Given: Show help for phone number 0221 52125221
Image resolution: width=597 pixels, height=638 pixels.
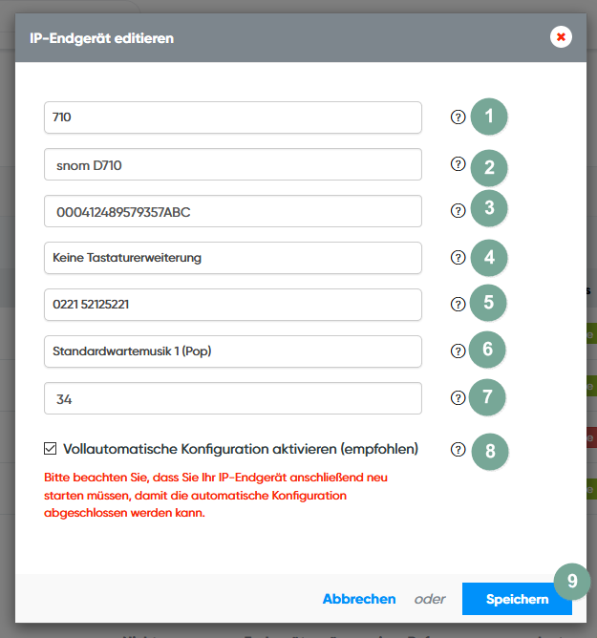Looking at the screenshot, I should [458, 305].
